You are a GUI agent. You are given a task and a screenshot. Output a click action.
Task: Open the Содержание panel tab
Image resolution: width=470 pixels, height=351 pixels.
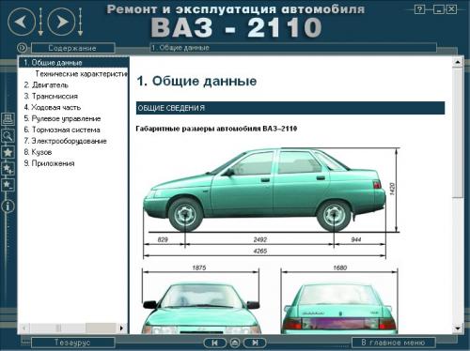(72, 48)
